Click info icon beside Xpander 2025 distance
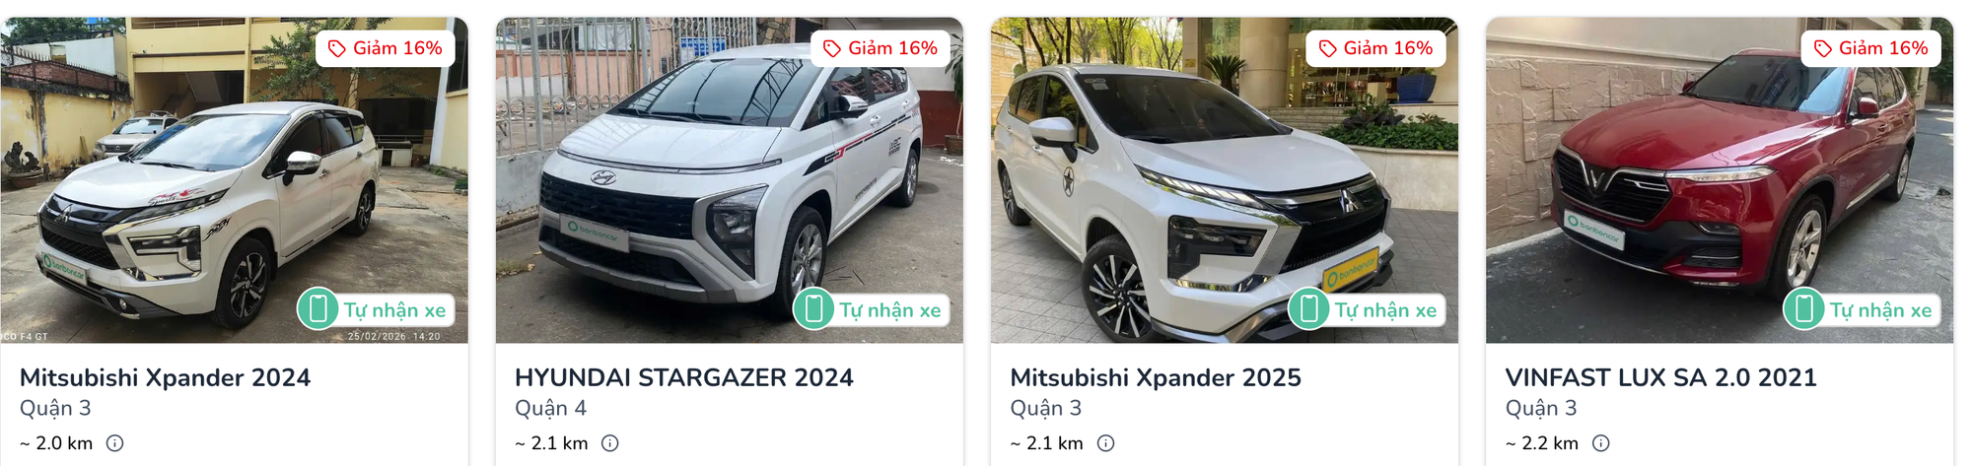This screenshot has width=1972, height=466. pos(1106,443)
